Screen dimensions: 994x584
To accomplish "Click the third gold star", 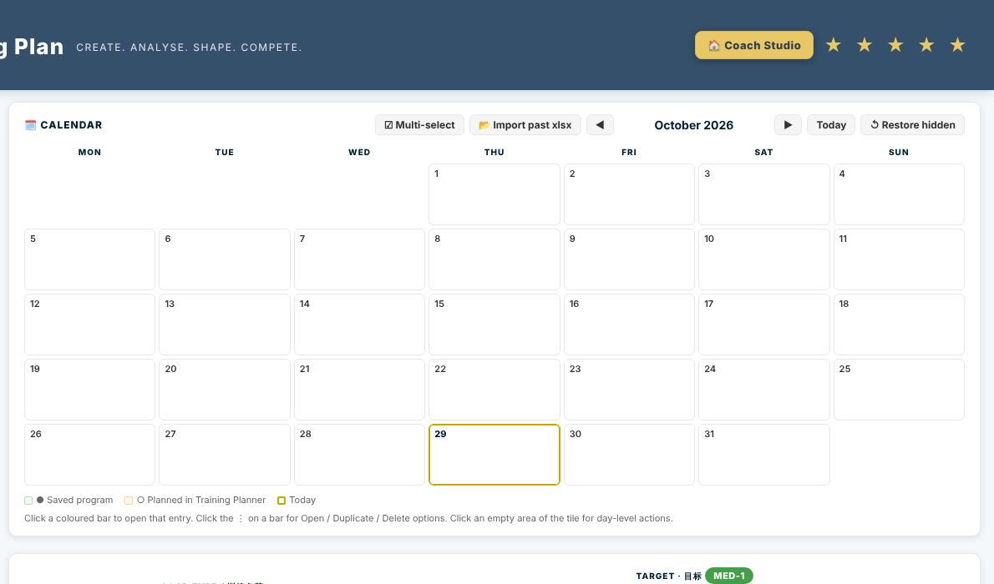I will [895, 45].
